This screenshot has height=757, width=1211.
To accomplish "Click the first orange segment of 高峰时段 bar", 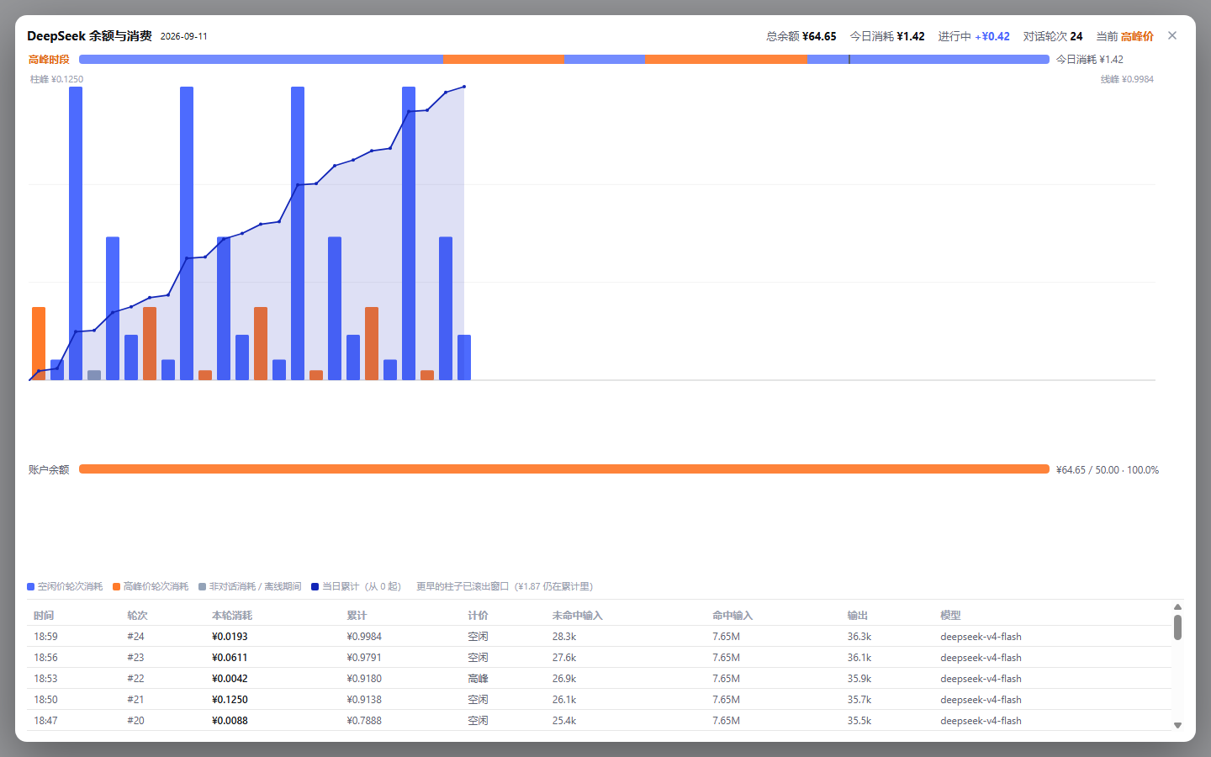I will click(x=504, y=59).
